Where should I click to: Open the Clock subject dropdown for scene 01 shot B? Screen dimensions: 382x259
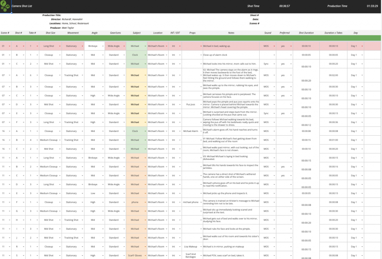coord(145,55)
